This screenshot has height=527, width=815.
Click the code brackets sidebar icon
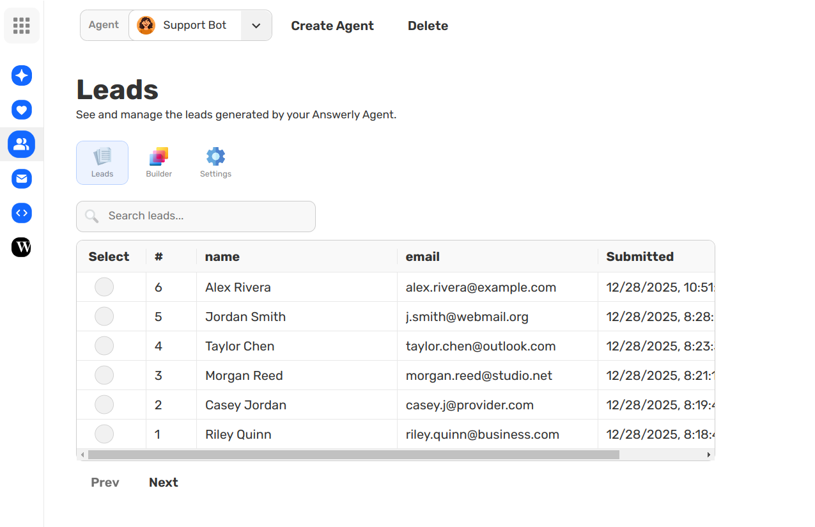pos(22,213)
